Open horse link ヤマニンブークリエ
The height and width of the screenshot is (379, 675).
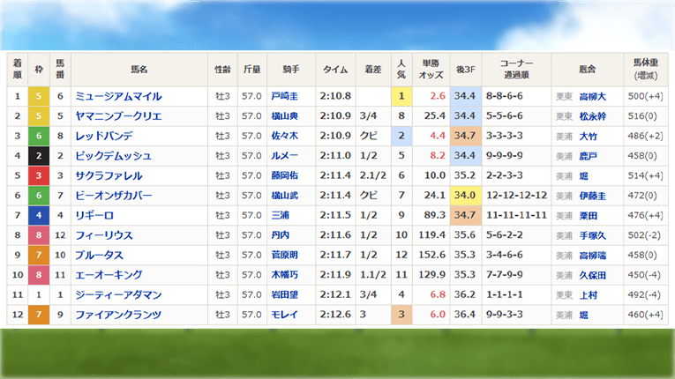click(118, 116)
